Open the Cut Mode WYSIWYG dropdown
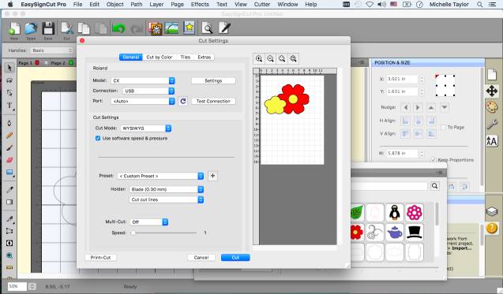Viewport: 503px width, 294px height. (x=145, y=128)
